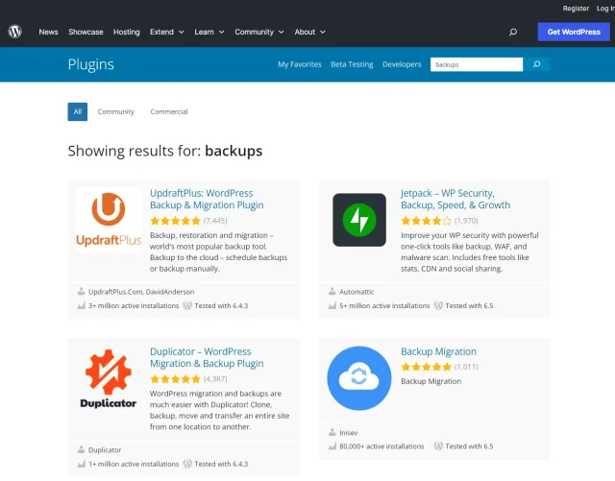The height and width of the screenshot is (481, 615).
Task: Click the UpdraftPlus five-star rating
Action: [174, 221]
